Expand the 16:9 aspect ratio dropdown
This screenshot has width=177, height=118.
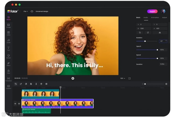[x=123, y=78]
